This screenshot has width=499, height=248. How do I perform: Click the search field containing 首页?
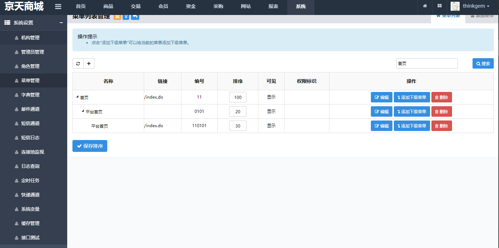tap(427, 63)
